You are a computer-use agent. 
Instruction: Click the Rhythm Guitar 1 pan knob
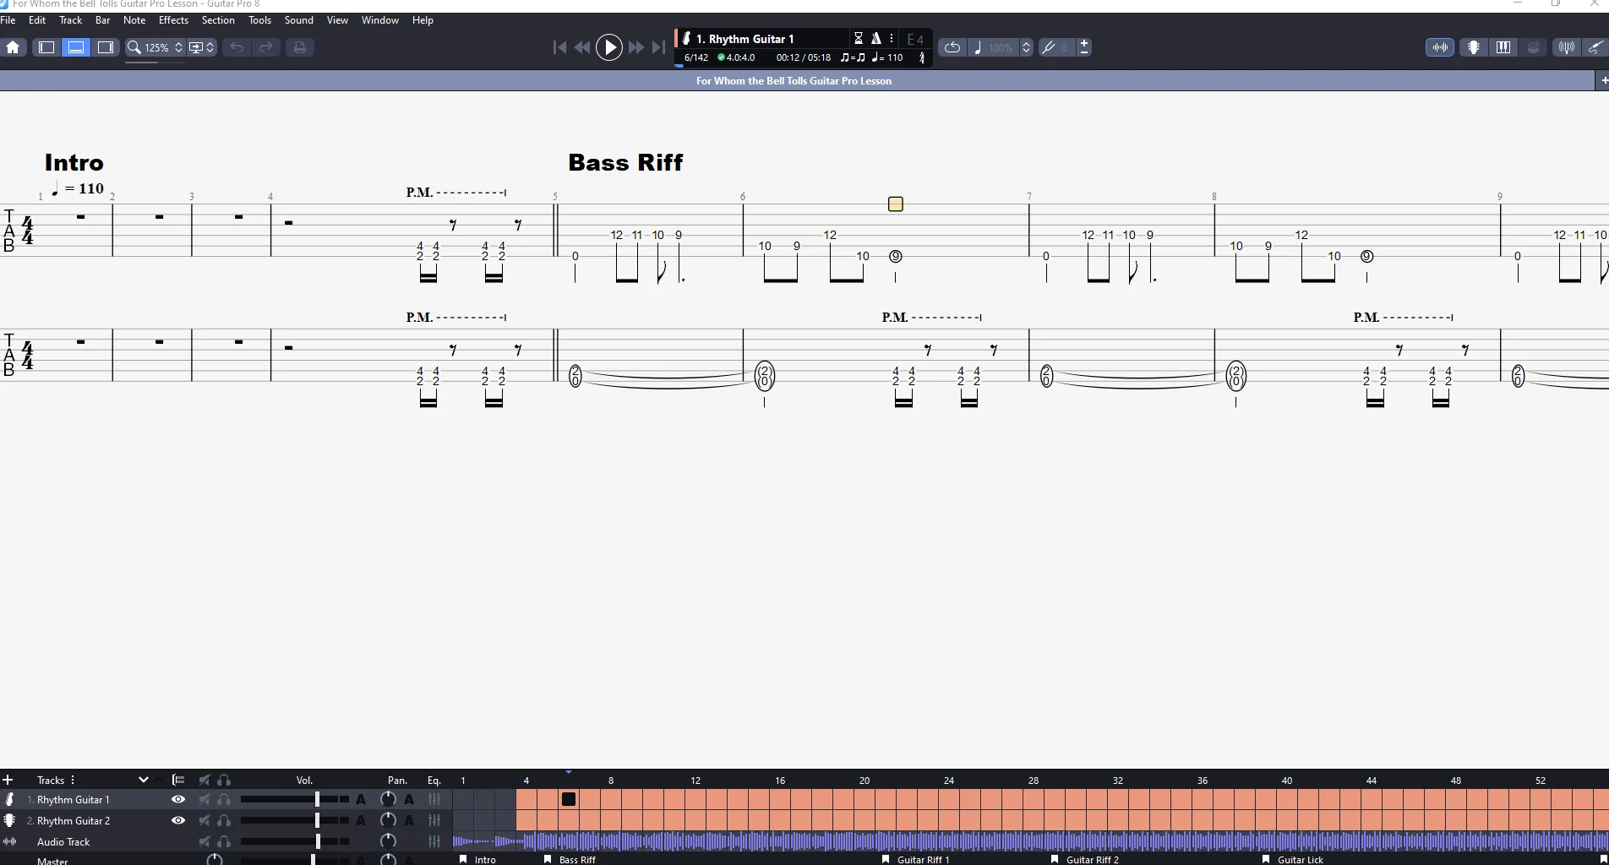[x=388, y=799]
